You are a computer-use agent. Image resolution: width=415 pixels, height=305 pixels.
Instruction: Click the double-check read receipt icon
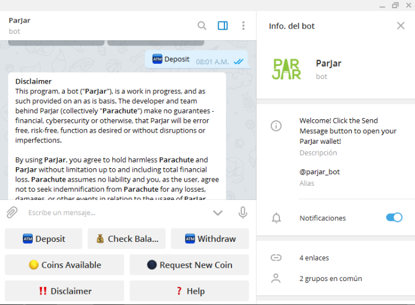pos(238,61)
